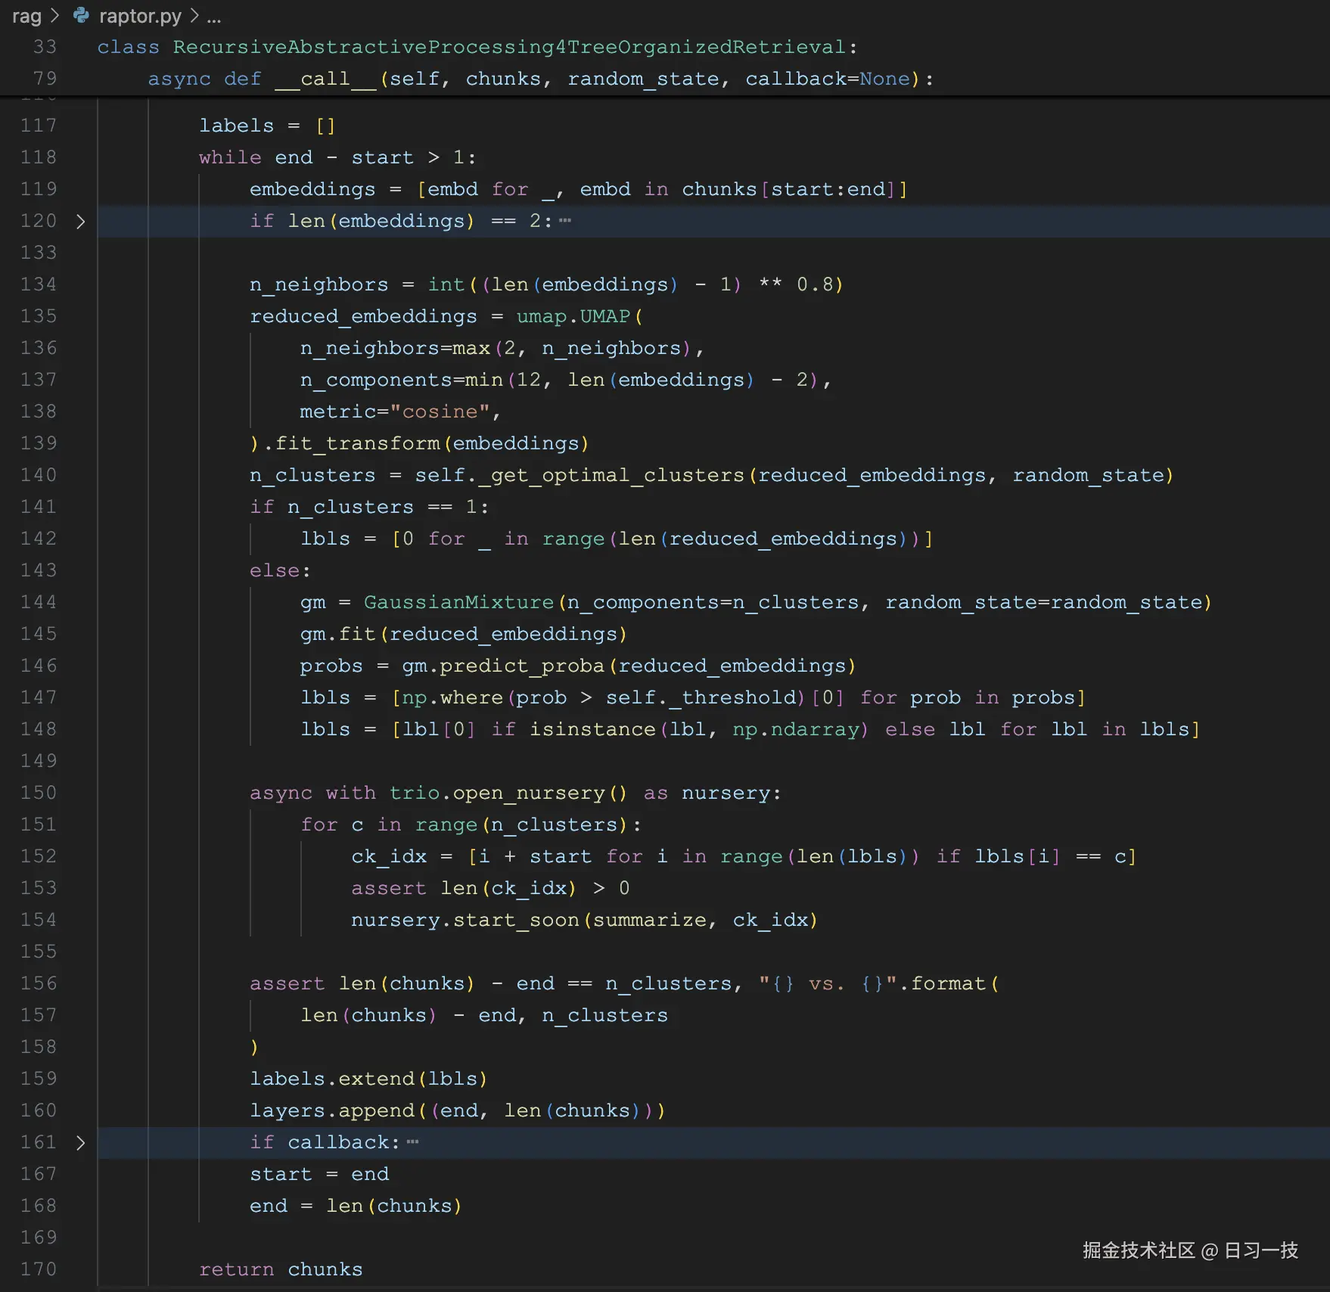Screen dimensions: 1330x1292
Task: Click the sticky class header on line 33
Action: 477,47
